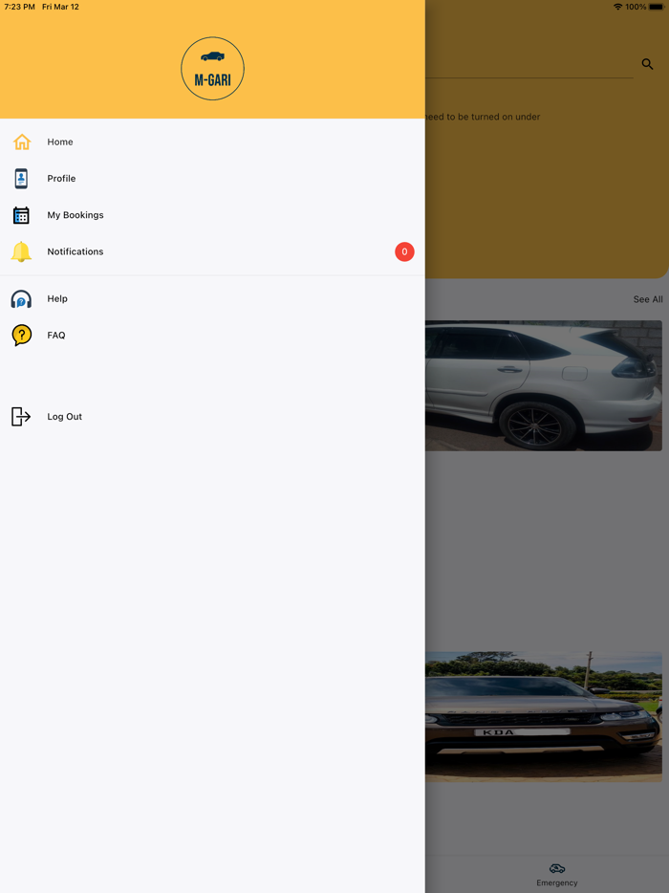Tap the FAQ question mark icon
Image resolution: width=669 pixels, height=893 pixels.
click(x=21, y=336)
